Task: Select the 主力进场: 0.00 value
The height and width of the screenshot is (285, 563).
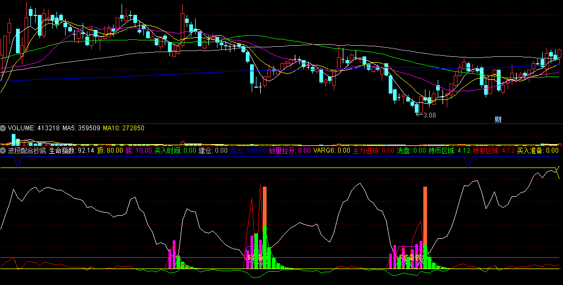Action: (373, 150)
